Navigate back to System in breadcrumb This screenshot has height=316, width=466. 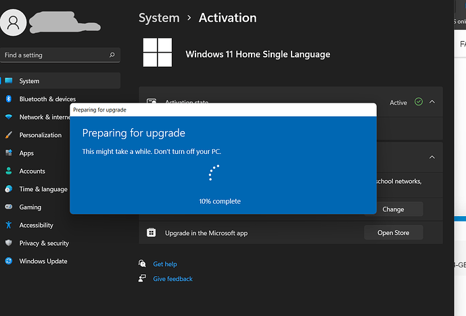(159, 18)
